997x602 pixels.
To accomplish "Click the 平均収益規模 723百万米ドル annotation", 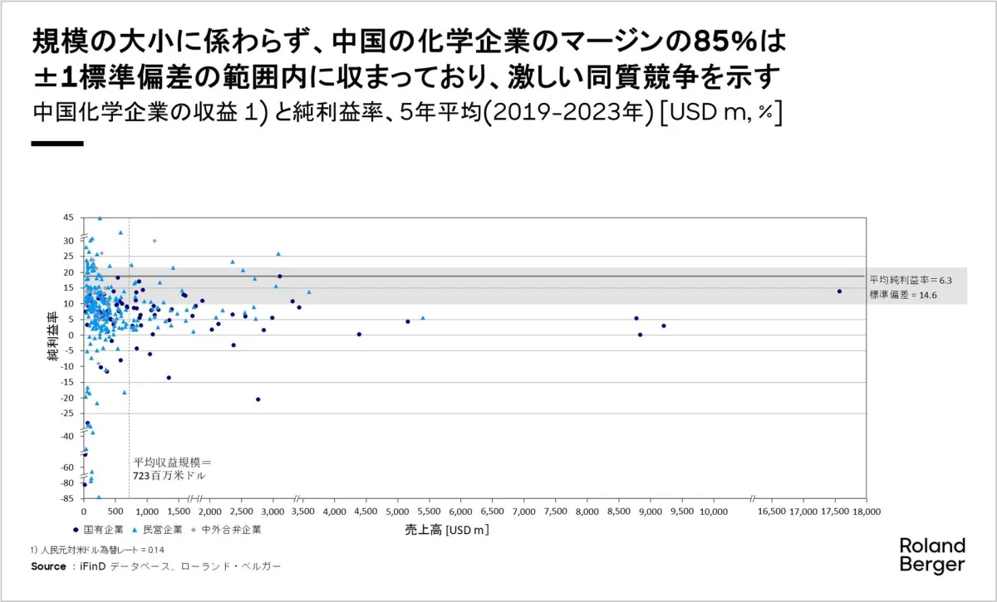I will tap(172, 469).
